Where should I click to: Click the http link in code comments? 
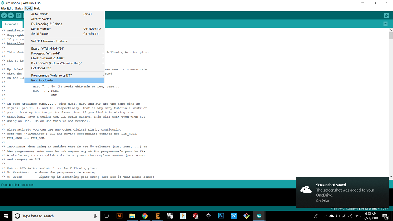coord(16,43)
